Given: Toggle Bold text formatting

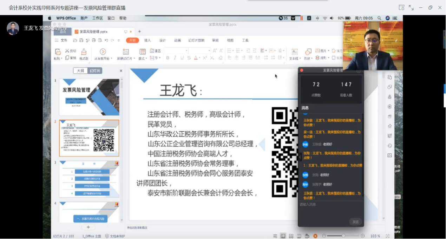Looking at the screenshot, I should click(x=168, y=58).
